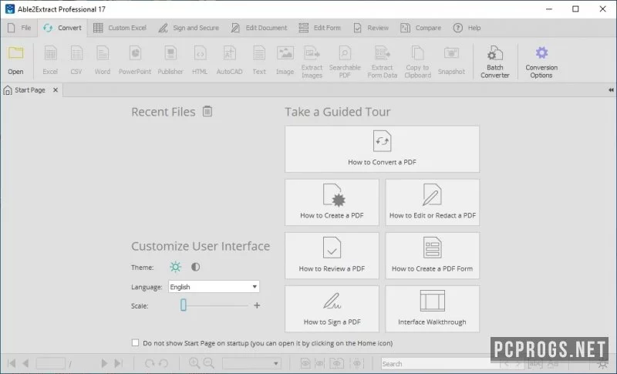Screen dimensions: 617x374
Task: Pick the Publisher conversion icon
Action: click(x=170, y=53)
